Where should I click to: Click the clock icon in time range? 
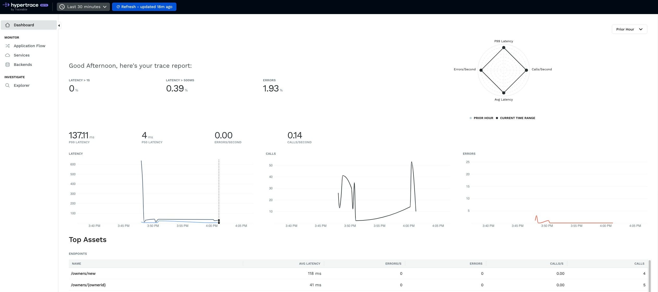tap(62, 7)
